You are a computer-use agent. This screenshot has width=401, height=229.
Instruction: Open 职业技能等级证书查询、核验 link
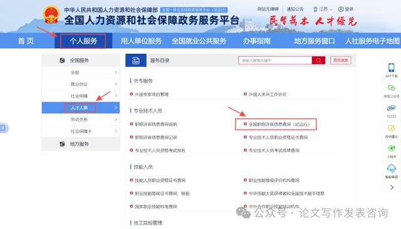162,193
